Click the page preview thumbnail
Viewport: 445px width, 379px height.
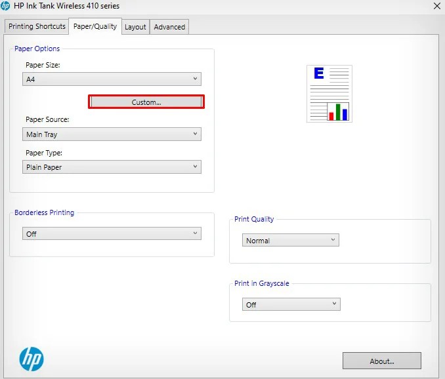coord(329,94)
